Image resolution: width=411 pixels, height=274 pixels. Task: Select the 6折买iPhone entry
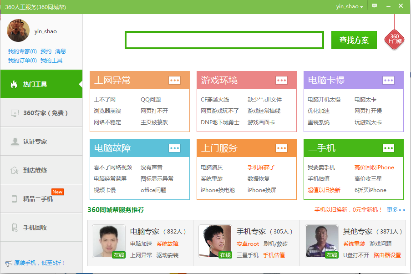(370, 190)
